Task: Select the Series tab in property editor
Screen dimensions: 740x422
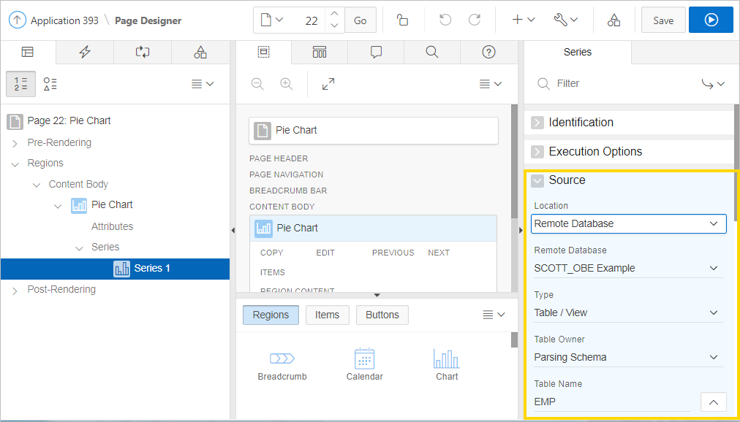Action: 577,52
